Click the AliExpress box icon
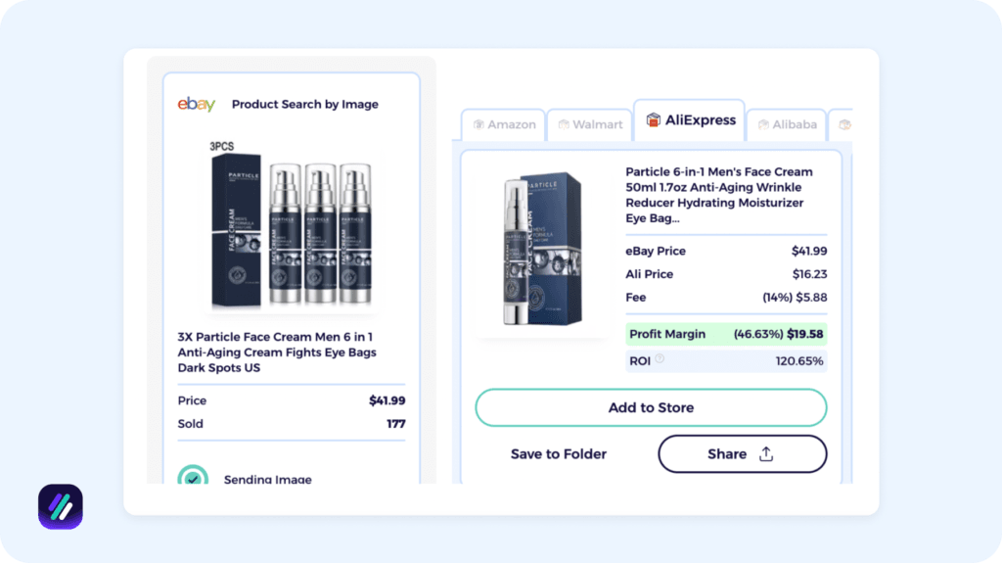Viewport: 1002px width, 563px height. point(653,119)
